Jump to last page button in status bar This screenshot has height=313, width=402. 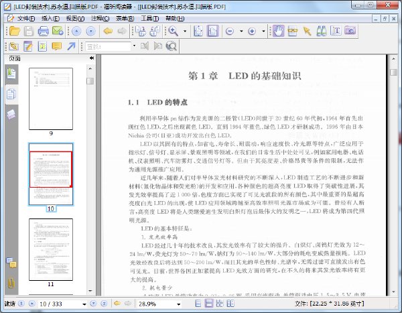[x=104, y=304]
